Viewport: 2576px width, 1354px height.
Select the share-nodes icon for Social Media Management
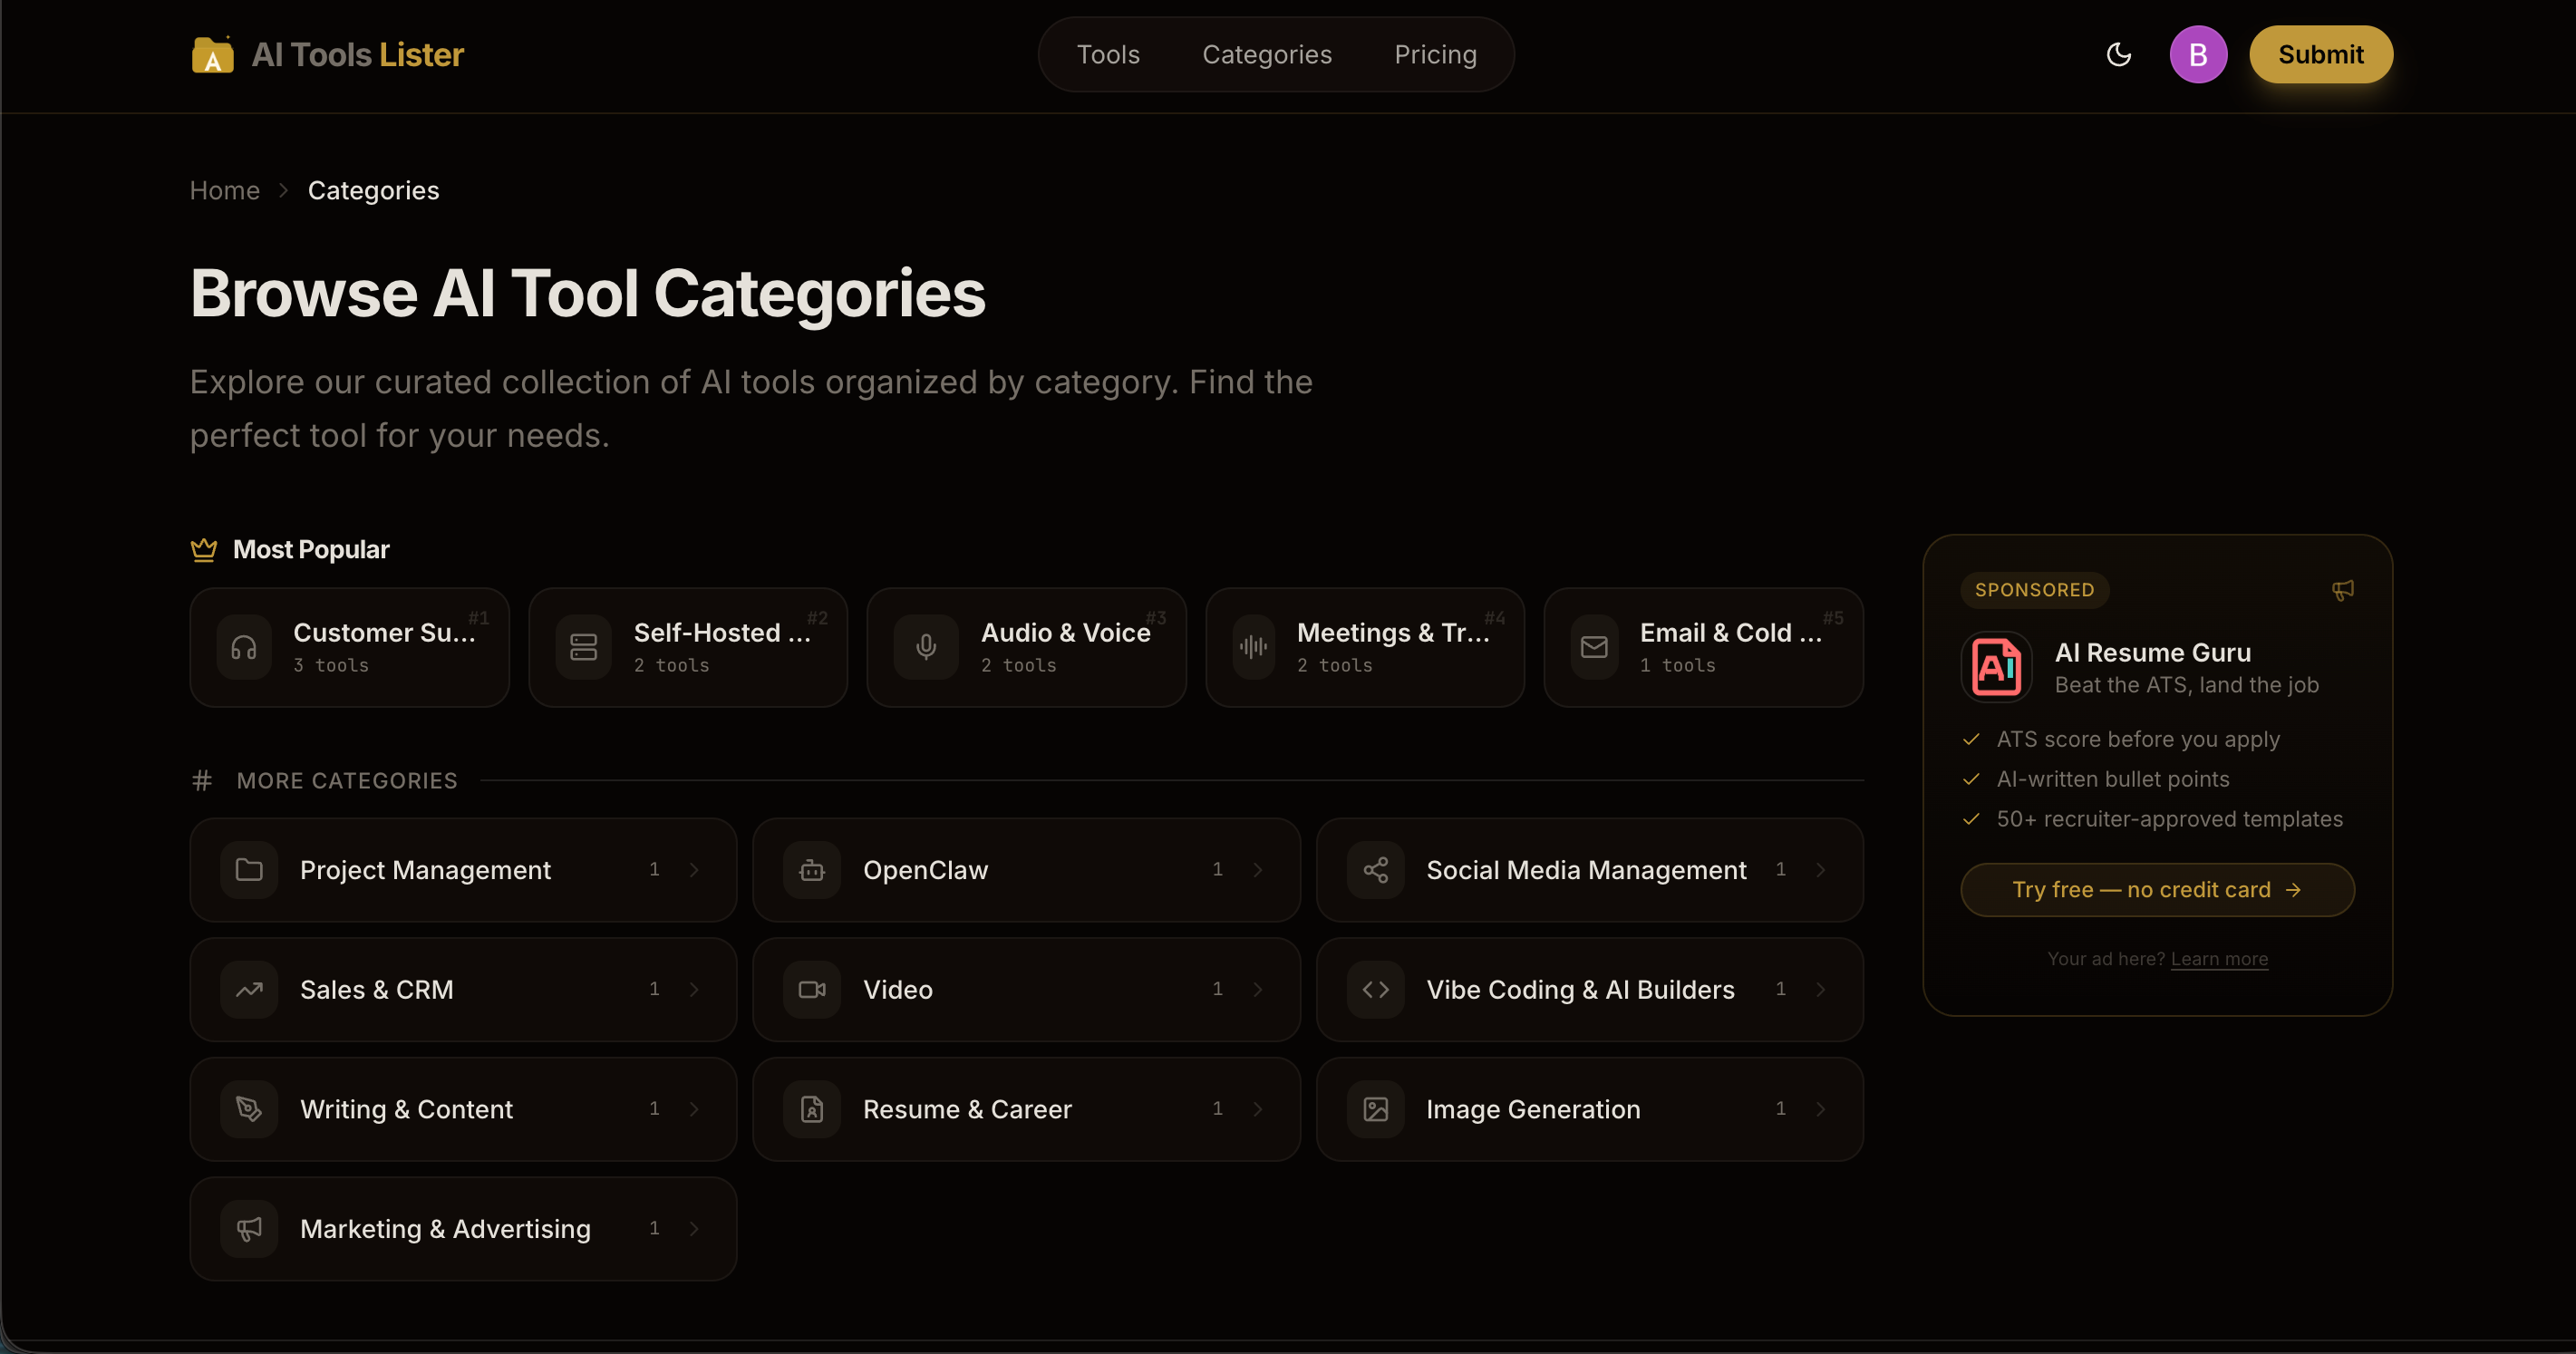coord(1377,870)
